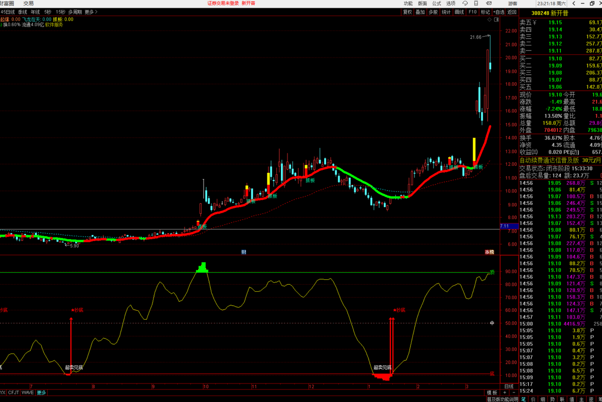Click the 交易状态: 闭市阶段 status line

click(556, 168)
